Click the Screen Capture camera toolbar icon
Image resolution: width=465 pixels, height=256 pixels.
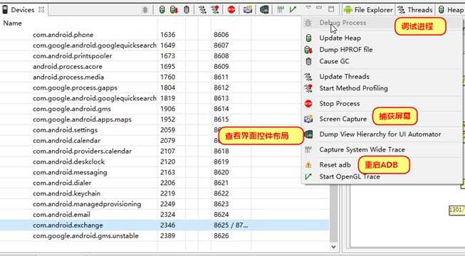pyautogui.click(x=248, y=10)
